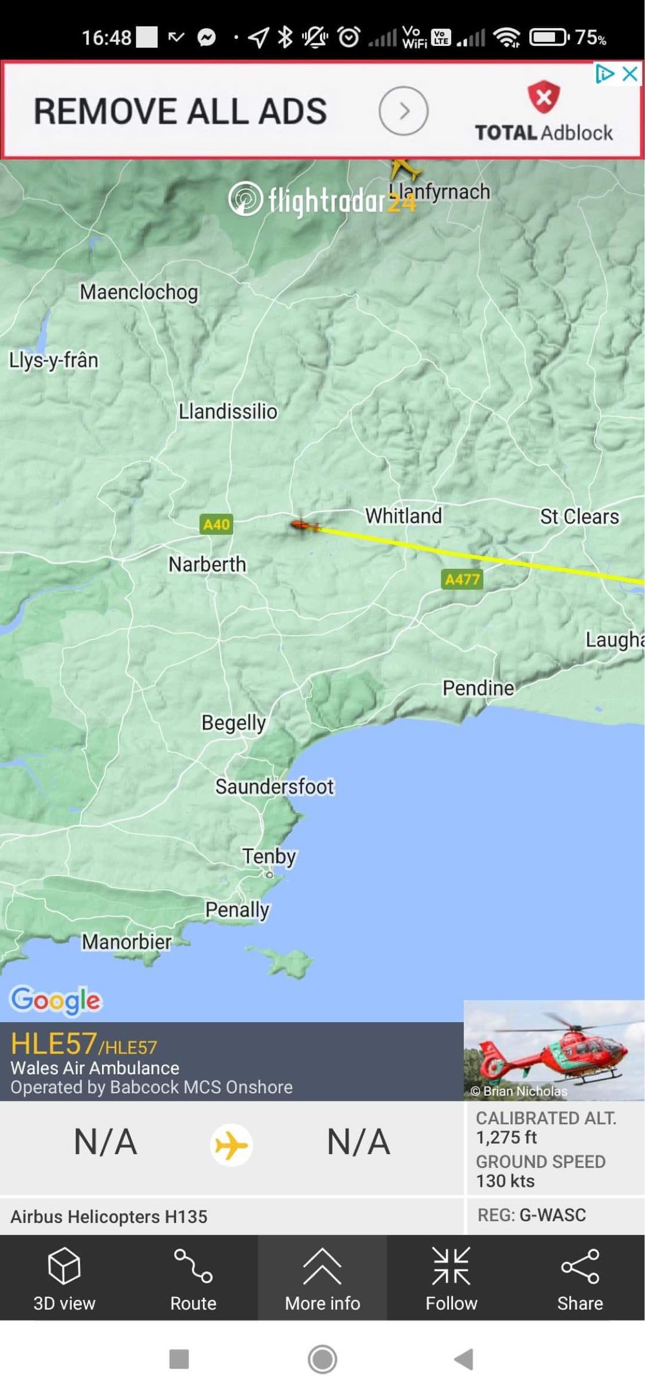Close the TOTAL Adblock ad
This screenshot has width=645, height=1398.
coord(630,74)
